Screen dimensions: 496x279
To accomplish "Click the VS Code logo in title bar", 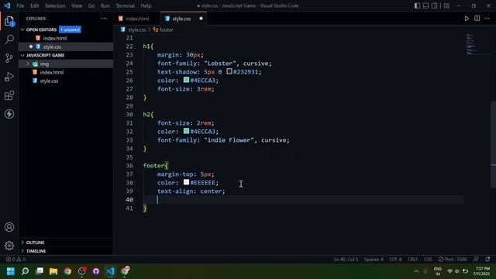I will [x=7, y=5].
